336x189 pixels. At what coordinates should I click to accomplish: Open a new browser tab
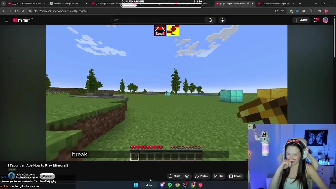pos(300,4)
